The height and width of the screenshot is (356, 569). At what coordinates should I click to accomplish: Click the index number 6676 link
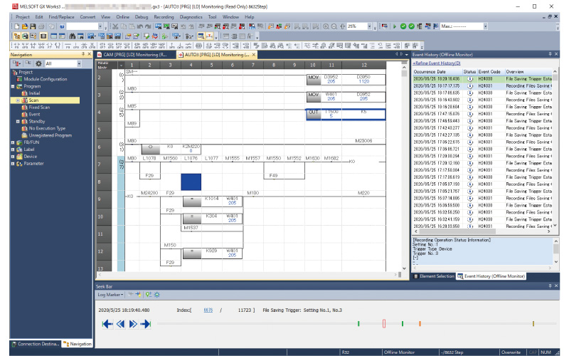coord(208,310)
